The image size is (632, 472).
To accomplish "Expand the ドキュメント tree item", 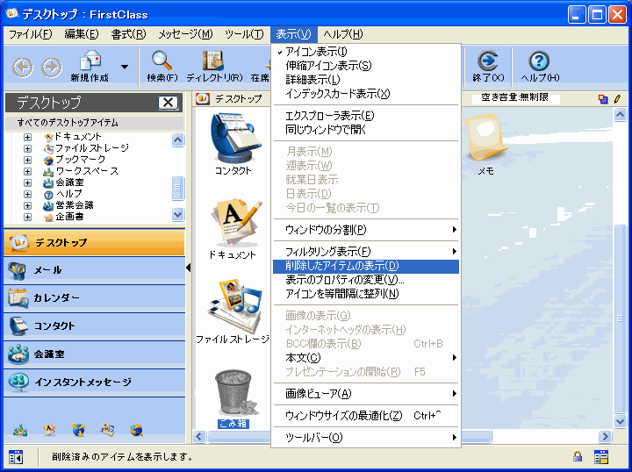I will pyautogui.click(x=28, y=137).
